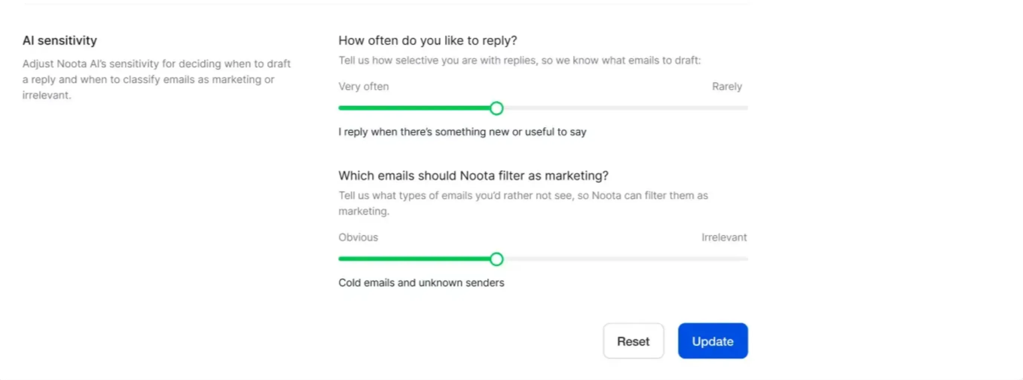
Task: Select the 'Rarely' label
Action: [x=727, y=87]
